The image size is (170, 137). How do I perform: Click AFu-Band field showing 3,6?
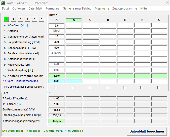57,26
